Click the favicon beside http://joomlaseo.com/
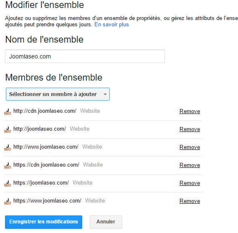Image resolution: width=238 pixels, height=233 pixels. 8,130
